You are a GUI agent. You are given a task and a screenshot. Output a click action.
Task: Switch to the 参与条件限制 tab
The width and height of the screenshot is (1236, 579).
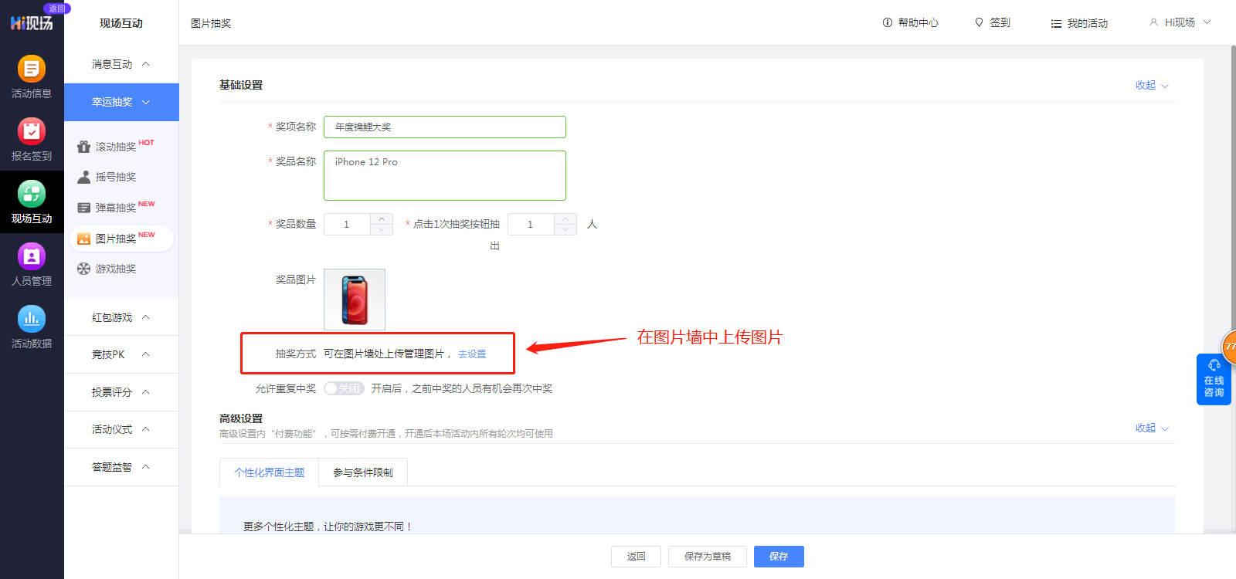[363, 472]
